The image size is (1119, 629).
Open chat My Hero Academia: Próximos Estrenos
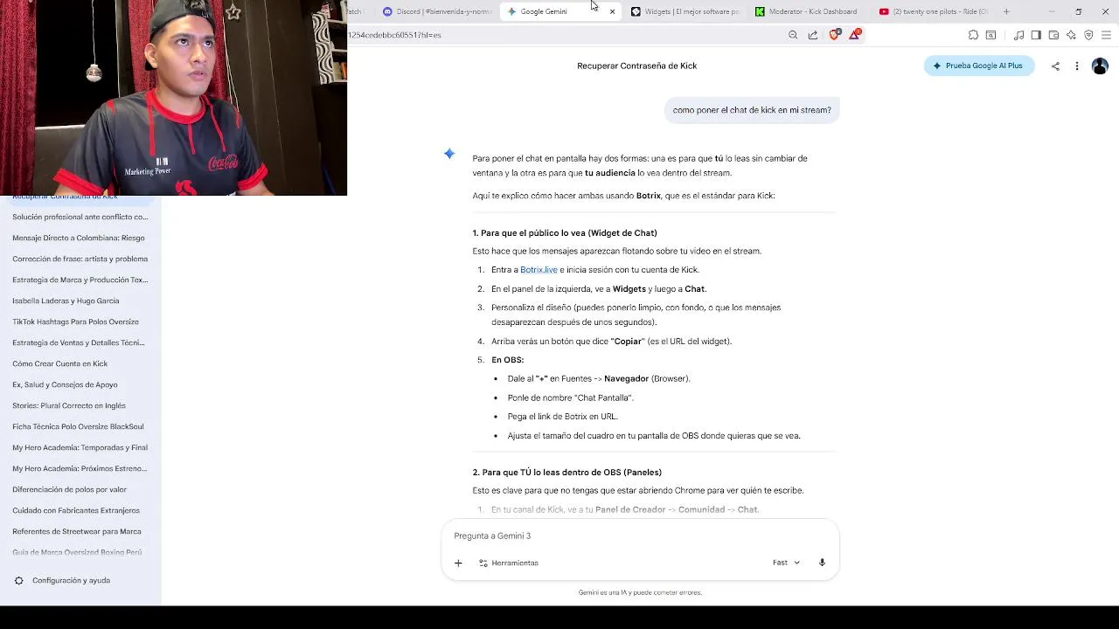[80, 468]
